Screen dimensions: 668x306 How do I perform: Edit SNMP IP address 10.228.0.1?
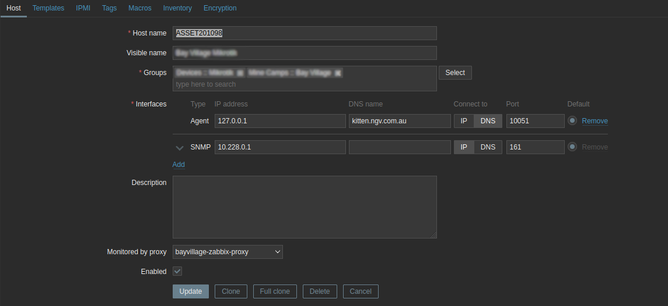tap(280, 147)
